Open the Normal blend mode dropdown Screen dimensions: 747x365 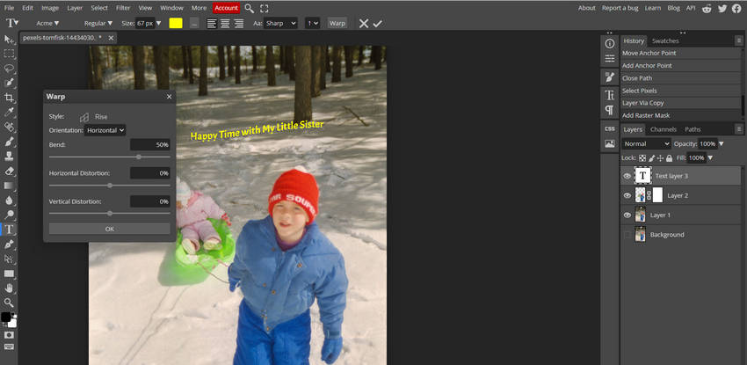tap(647, 143)
